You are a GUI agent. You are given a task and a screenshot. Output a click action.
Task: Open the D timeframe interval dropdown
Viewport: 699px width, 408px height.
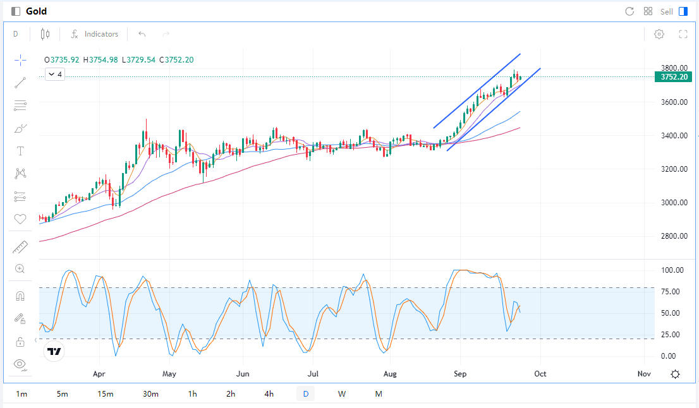click(16, 34)
